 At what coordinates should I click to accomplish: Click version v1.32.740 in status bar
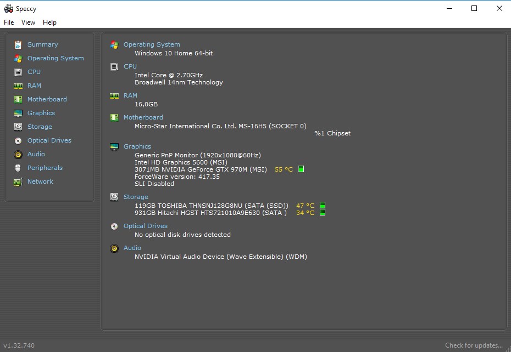[x=19, y=345]
